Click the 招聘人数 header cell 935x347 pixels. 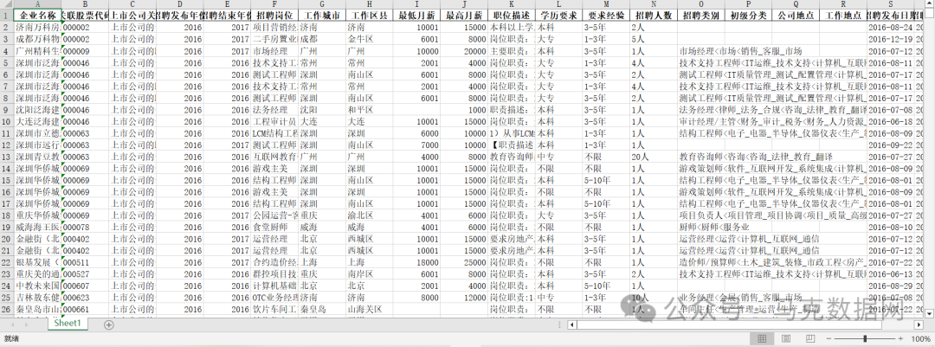coord(654,16)
